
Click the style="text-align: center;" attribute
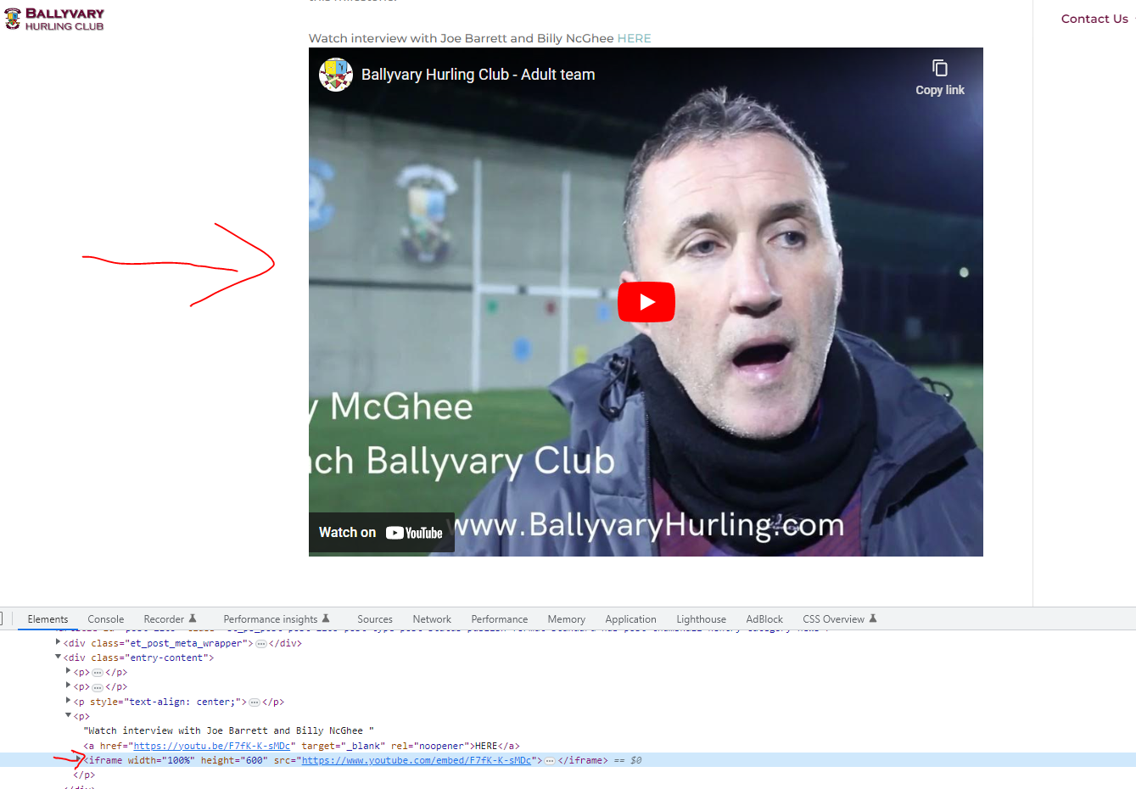[165, 702]
